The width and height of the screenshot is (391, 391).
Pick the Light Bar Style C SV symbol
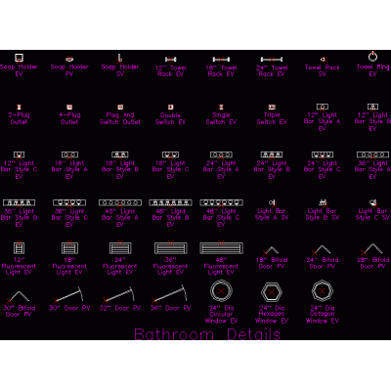coord(372,202)
